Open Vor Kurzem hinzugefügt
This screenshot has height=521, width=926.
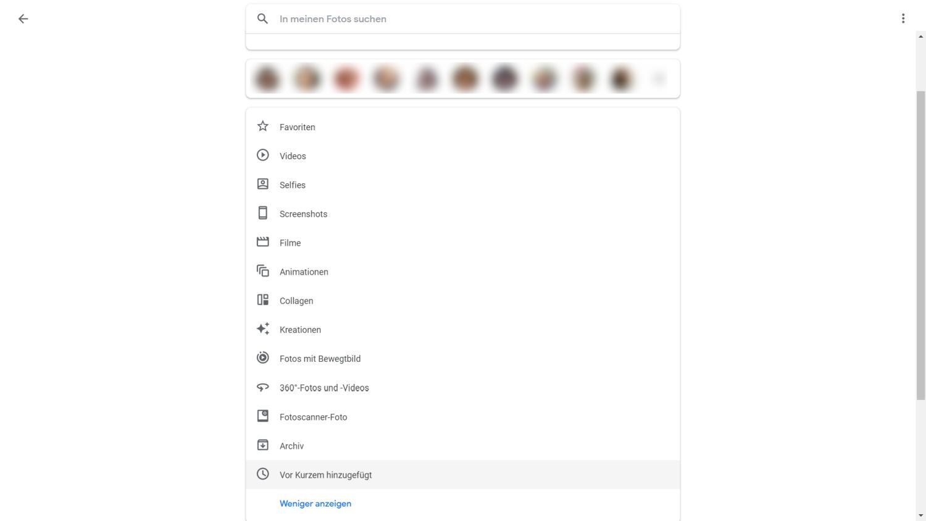325,475
